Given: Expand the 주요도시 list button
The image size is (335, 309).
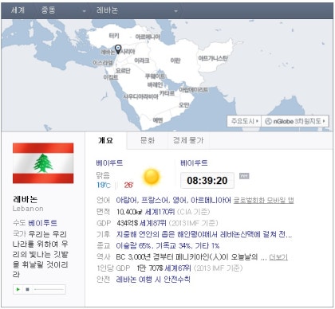Looking at the screenshot, I should (x=244, y=121).
